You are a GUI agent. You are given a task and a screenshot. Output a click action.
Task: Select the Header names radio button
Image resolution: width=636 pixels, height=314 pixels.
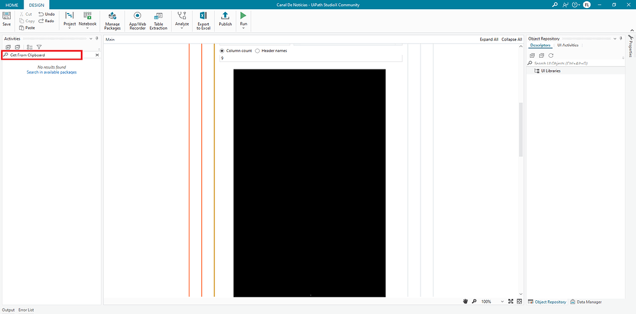(x=257, y=51)
